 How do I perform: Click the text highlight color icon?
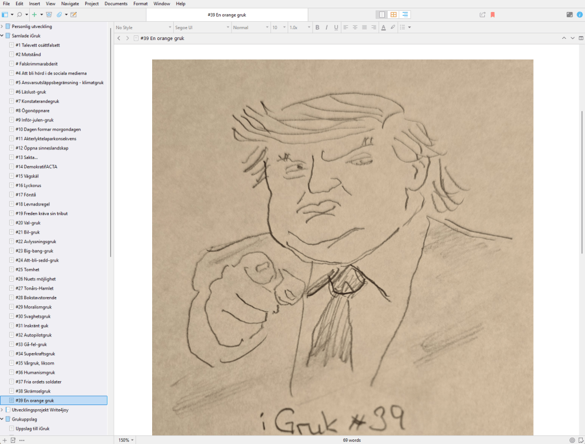click(392, 27)
